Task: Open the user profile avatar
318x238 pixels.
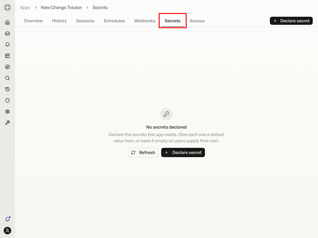Action: coord(7,231)
